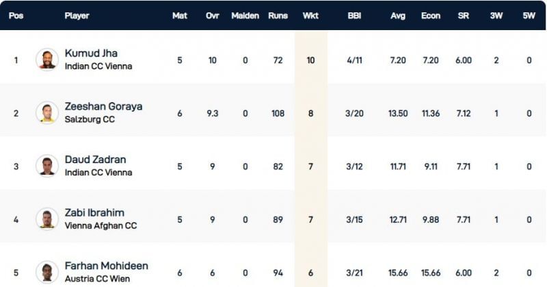Click the Econ column header
This screenshot has height=287, width=547.
(x=431, y=15)
